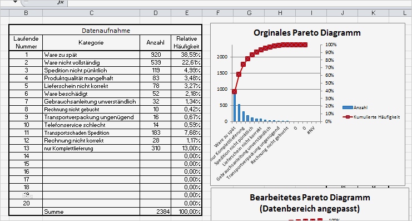Viewport: 412px width, 221px height.
Task: Click the percentage cell 13,00%
Action: 187,149
